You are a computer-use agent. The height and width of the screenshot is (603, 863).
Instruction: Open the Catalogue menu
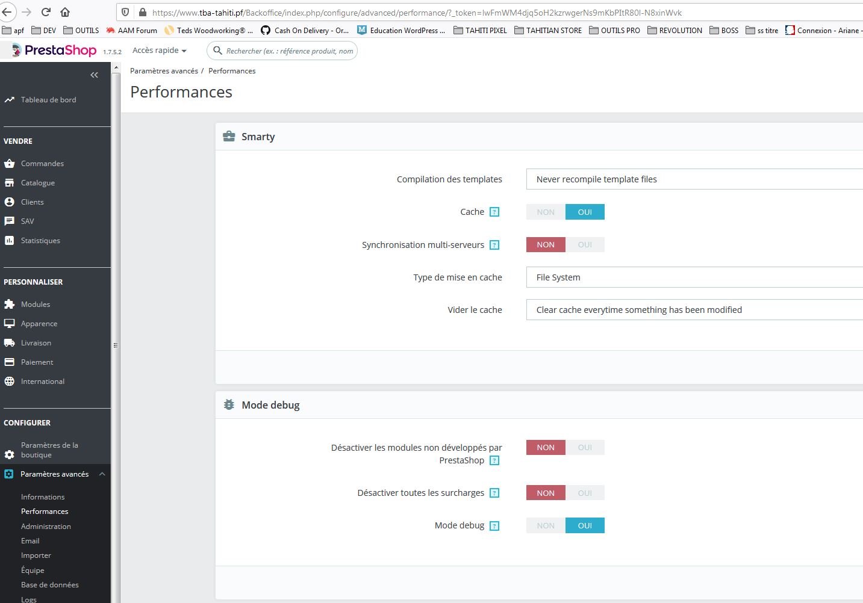pos(38,183)
